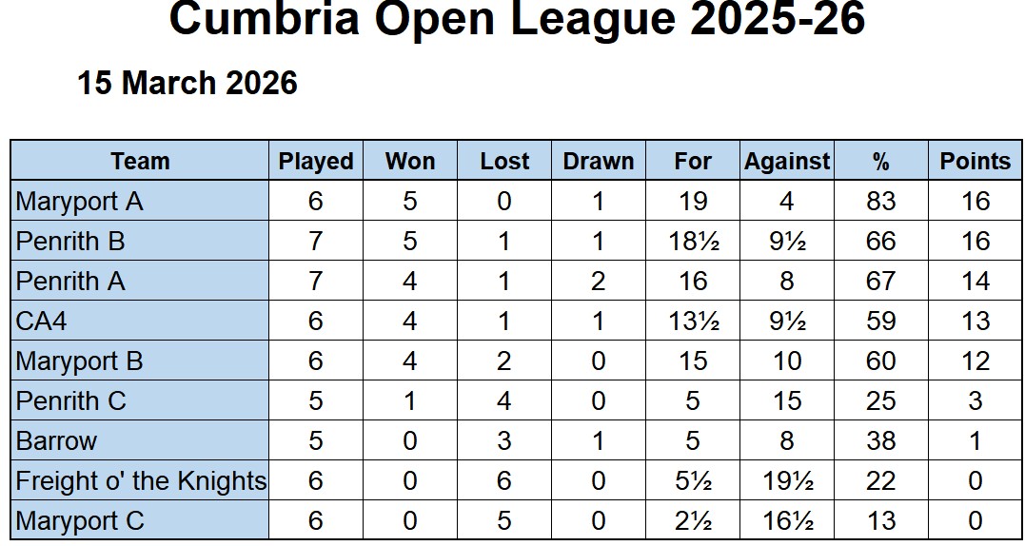1025x546 pixels.
Task: Select the Won column header
Action: point(409,161)
